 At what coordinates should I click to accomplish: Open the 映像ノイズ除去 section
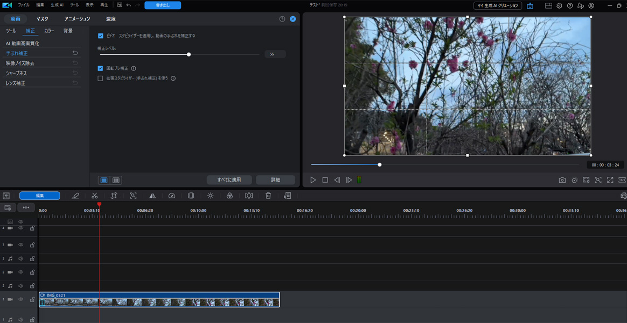tap(20, 63)
